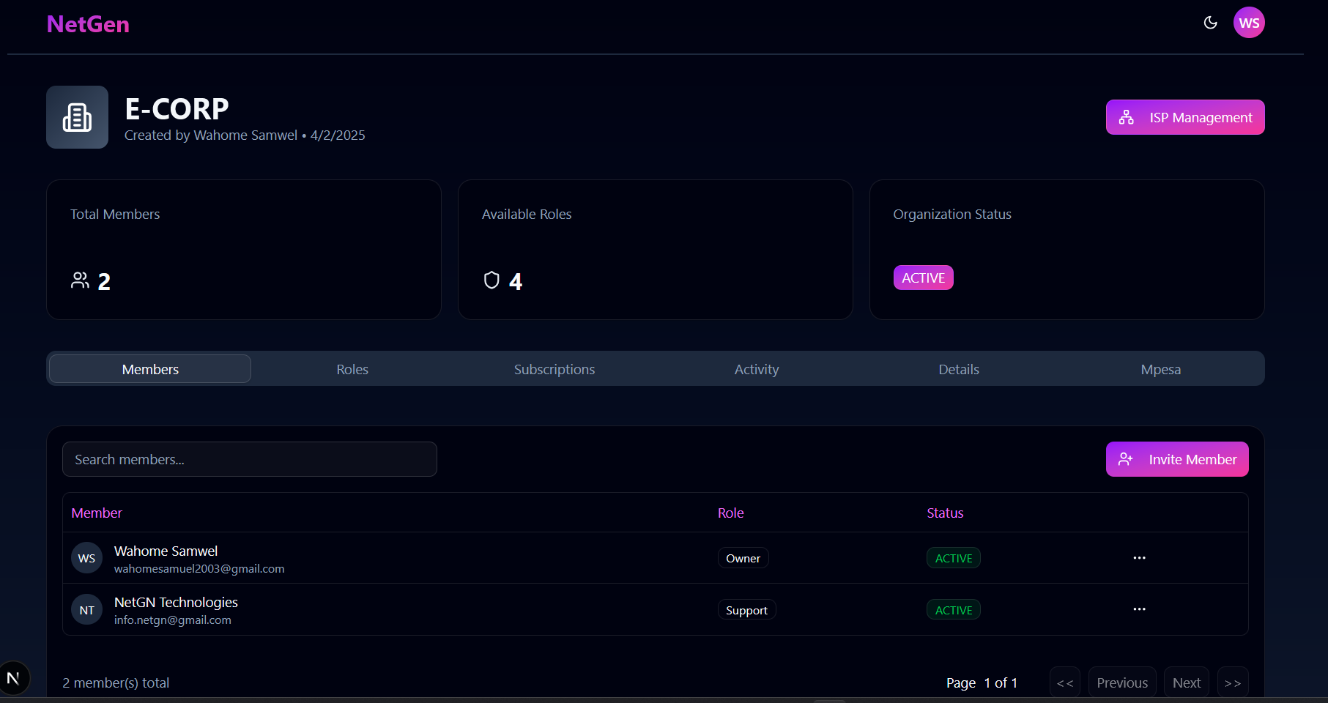Click the E-CORP organization building icon
This screenshot has height=703, width=1328.
point(77,117)
